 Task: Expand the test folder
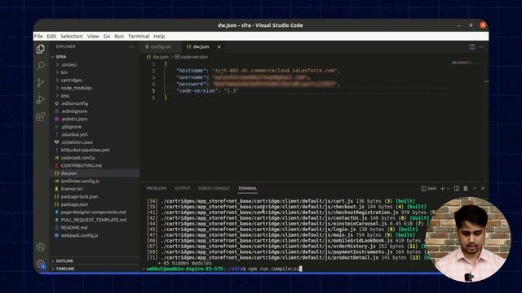click(x=95, y=96)
